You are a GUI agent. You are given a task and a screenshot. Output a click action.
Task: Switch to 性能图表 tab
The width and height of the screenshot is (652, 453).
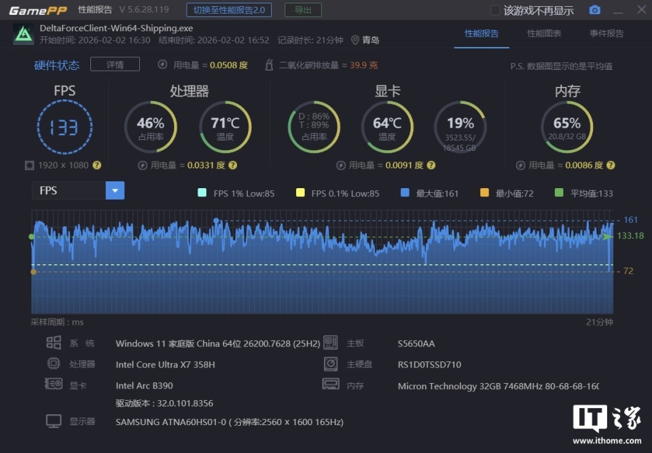click(544, 34)
